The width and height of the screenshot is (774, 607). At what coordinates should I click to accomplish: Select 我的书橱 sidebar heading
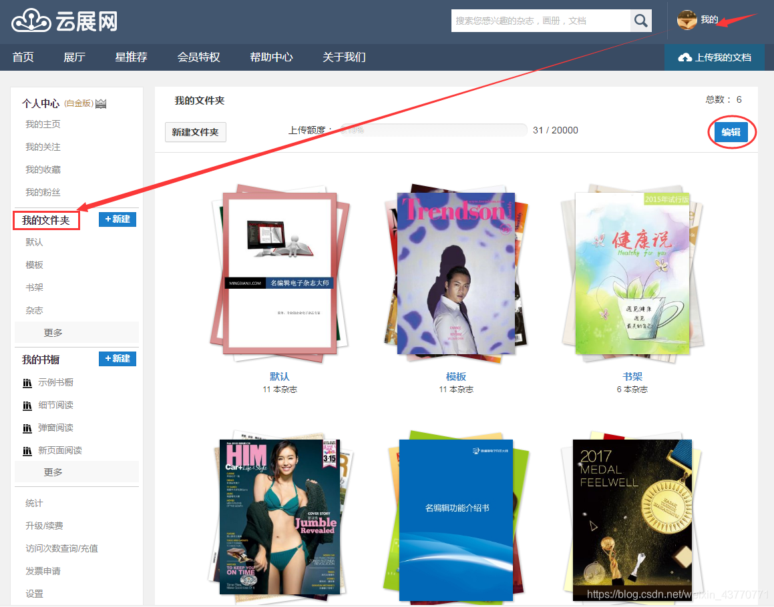point(41,360)
